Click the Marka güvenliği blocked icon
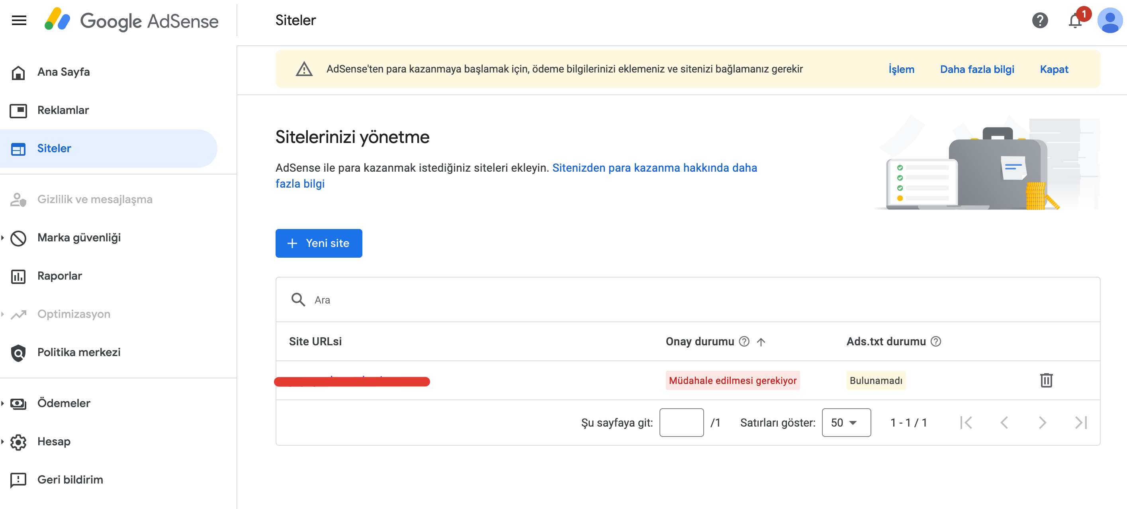Viewport: 1127px width, 509px height. (x=18, y=238)
